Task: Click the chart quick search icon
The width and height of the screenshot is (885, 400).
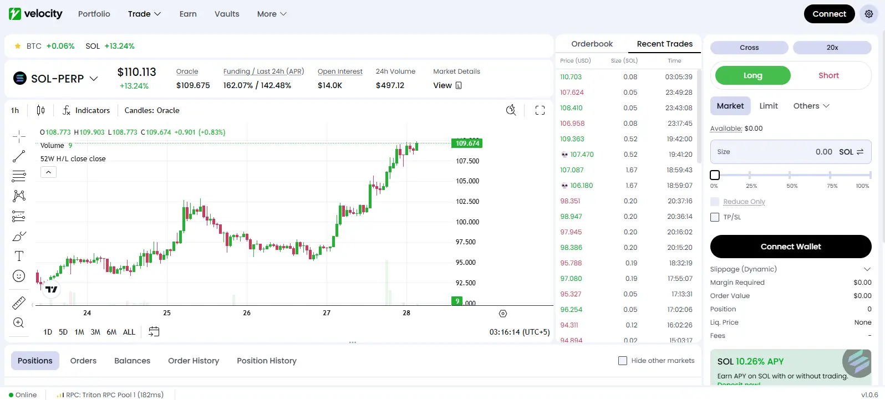Action: pos(511,110)
